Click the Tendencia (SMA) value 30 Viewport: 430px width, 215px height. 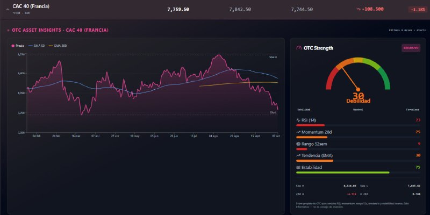point(418,155)
